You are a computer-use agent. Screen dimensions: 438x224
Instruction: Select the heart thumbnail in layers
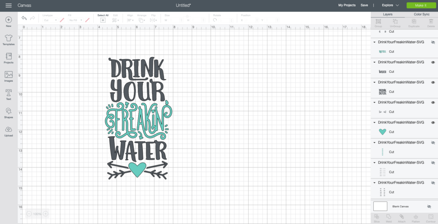click(x=383, y=132)
